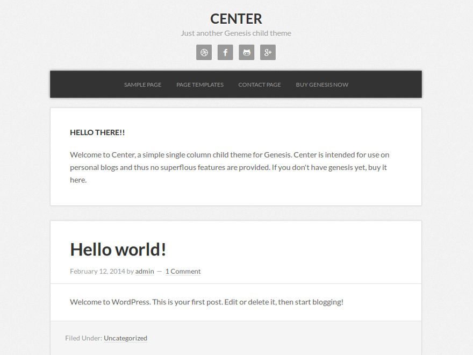The width and height of the screenshot is (473, 355).
Task: Open the Uncategorized category link
Action: (x=125, y=338)
